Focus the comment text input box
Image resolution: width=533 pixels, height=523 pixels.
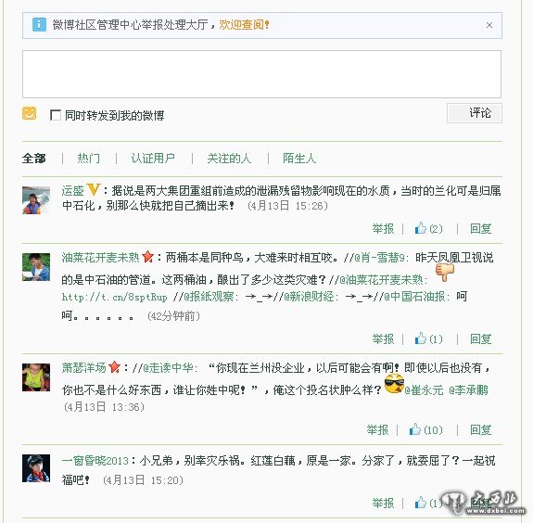point(261,74)
